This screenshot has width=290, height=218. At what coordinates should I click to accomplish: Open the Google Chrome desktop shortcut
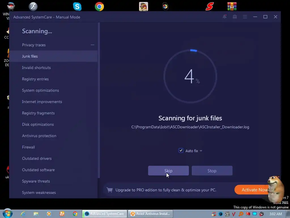coord(99,7)
